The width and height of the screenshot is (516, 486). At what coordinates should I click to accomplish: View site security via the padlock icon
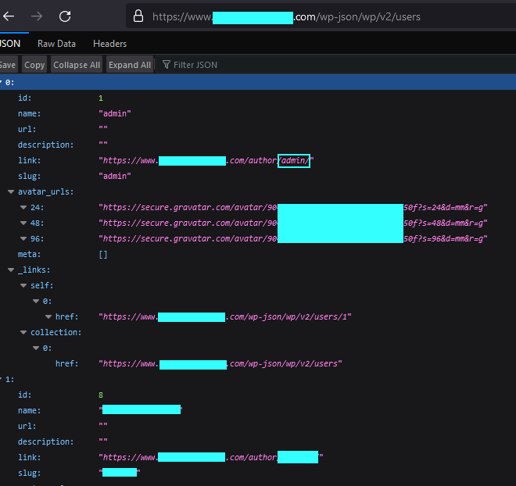tap(138, 16)
